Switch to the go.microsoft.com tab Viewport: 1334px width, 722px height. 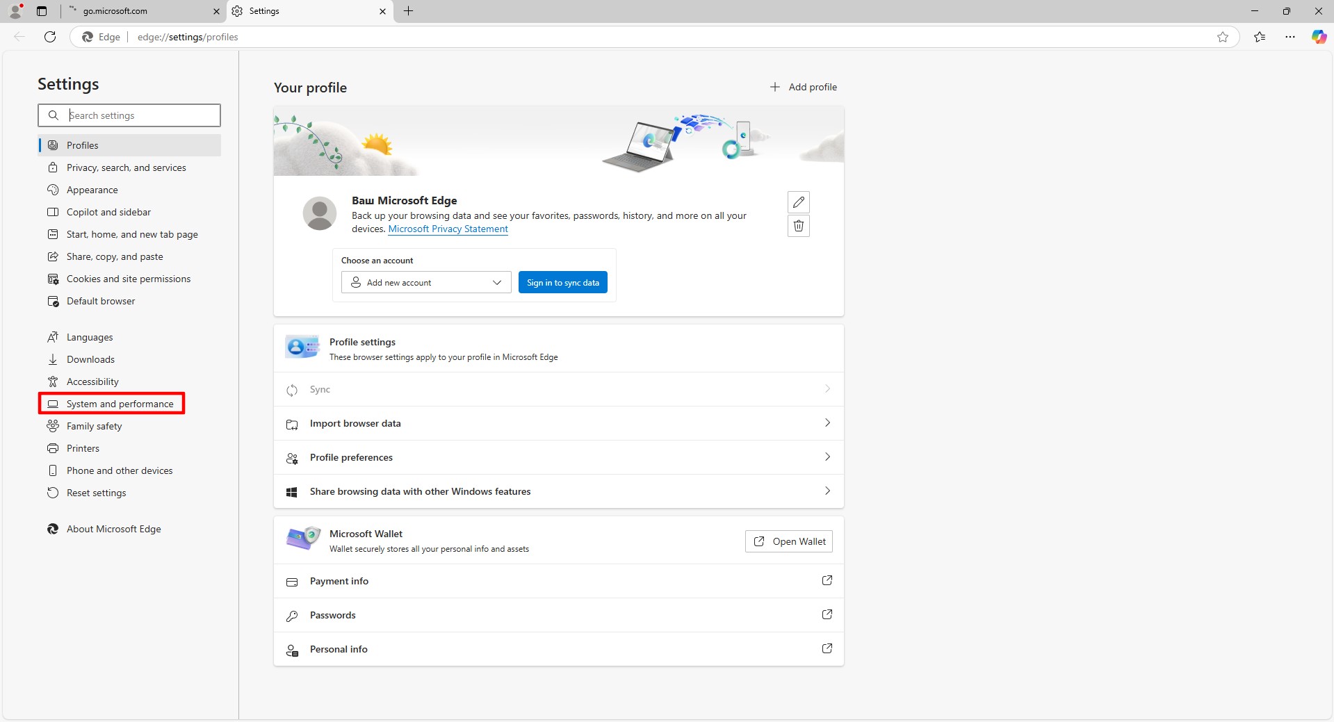tap(139, 11)
